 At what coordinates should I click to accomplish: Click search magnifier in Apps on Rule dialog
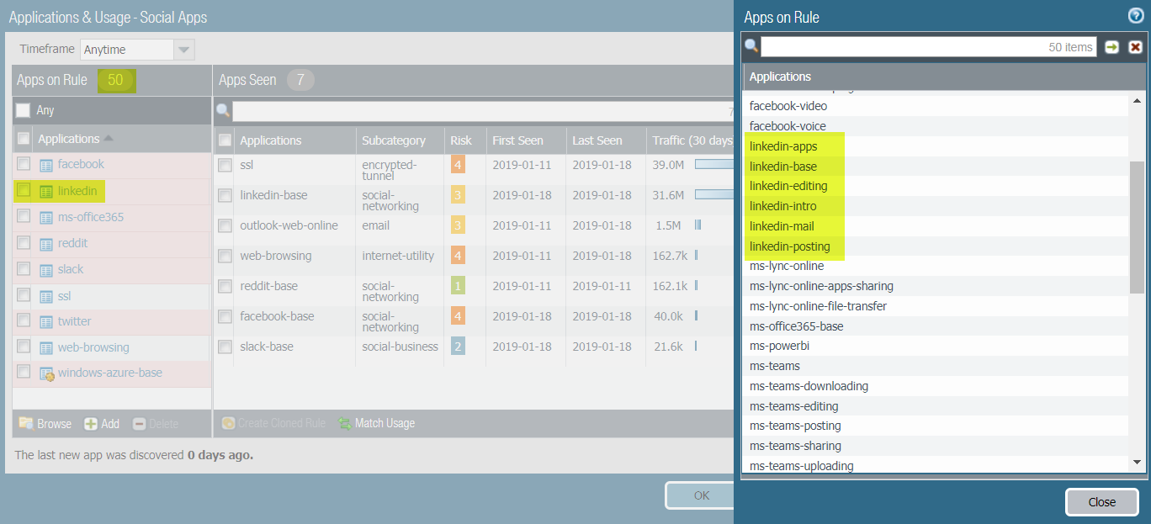tap(751, 47)
